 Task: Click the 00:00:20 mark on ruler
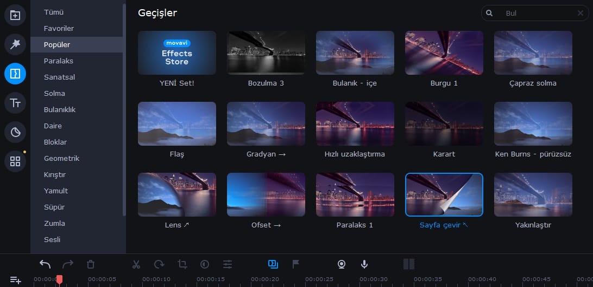pyautogui.click(x=265, y=279)
